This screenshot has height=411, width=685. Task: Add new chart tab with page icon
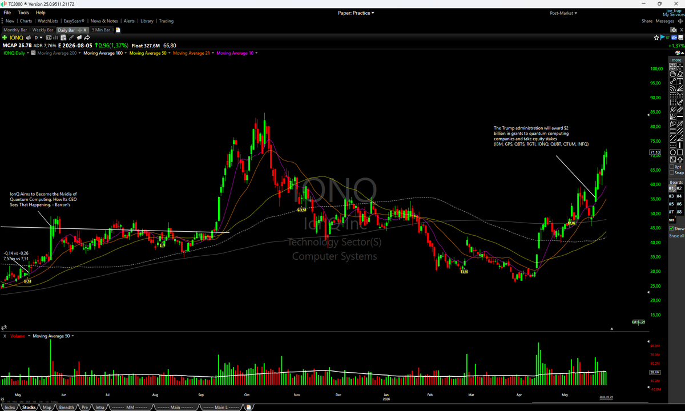coord(118,30)
